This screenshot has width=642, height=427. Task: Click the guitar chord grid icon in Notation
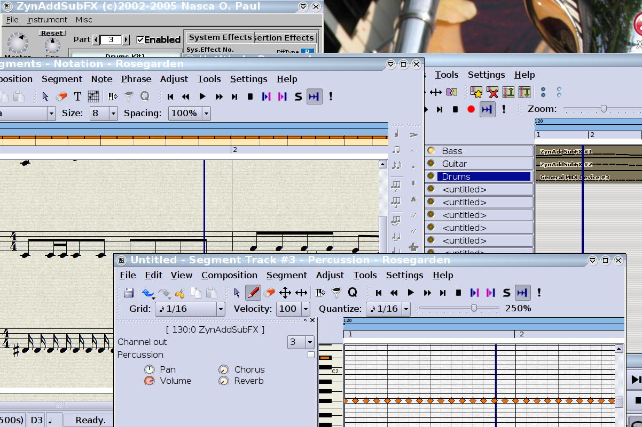pos(94,96)
